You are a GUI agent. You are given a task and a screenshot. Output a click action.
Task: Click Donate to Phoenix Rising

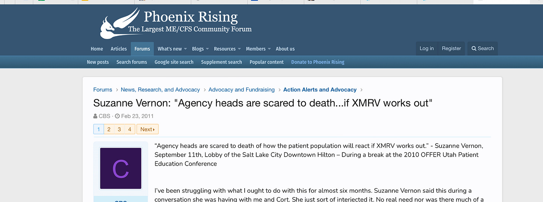coord(318,62)
